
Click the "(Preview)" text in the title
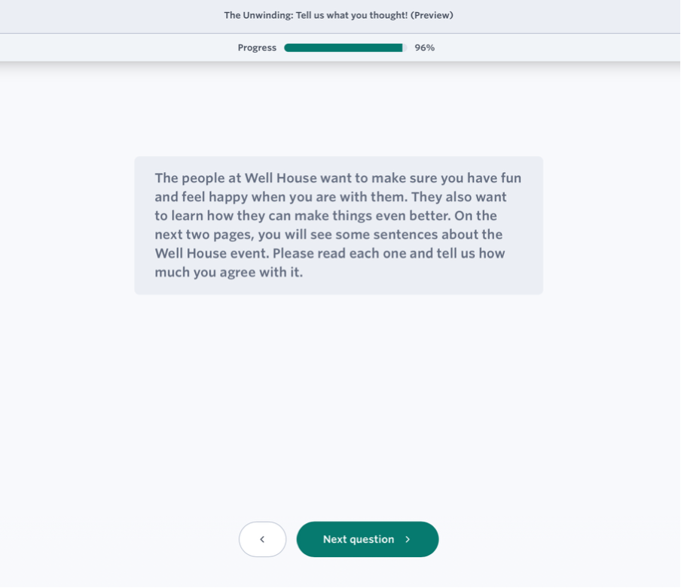pyautogui.click(x=432, y=15)
